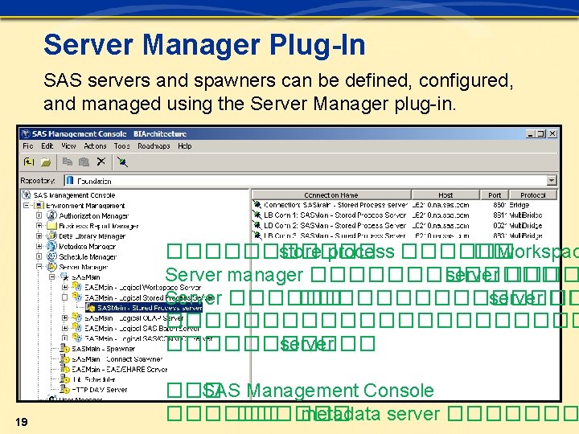Click the Data Library Manager icon
Screen dimensions: 579x434
point(51,235)
